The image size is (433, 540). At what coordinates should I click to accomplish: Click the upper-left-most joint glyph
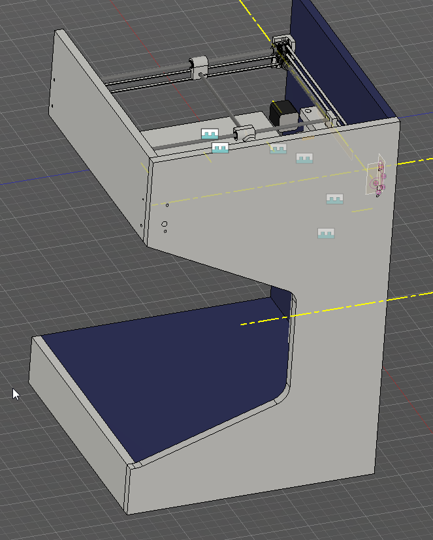tap(209, 134)
